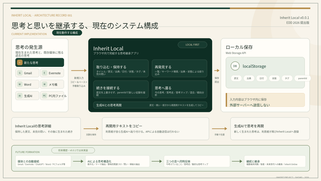Click the G icon next to Gmail
This screenshot has height=181, width=321.
click(20, 73)
